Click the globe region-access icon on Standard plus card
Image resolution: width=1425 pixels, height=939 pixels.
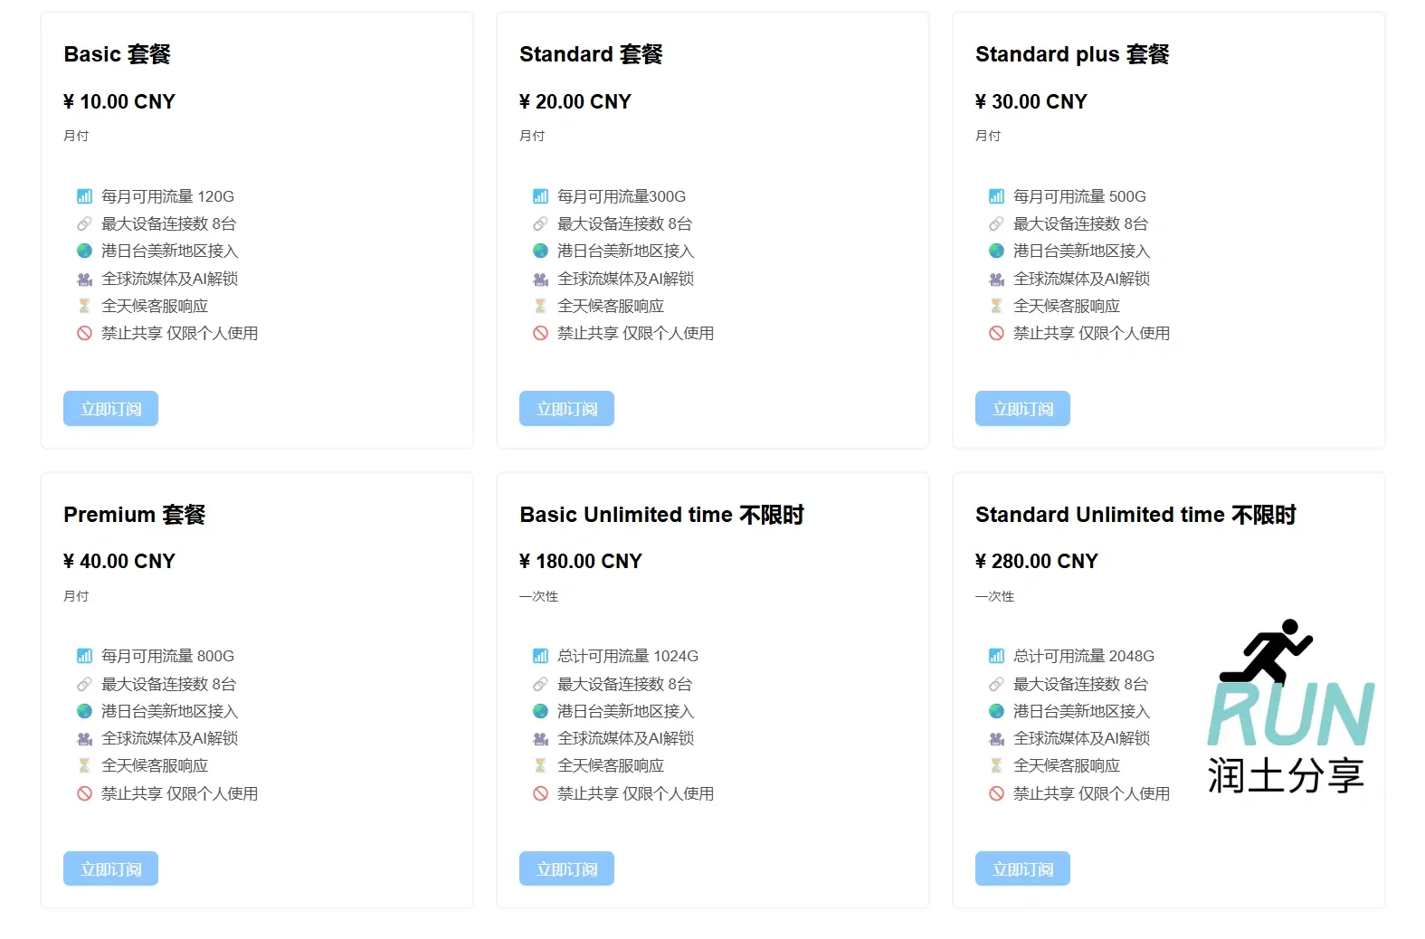[x=996, y=251]
